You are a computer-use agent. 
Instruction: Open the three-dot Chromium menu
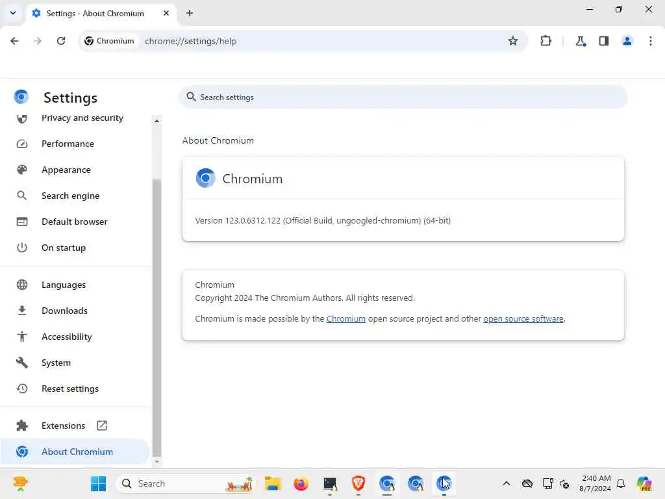point(651,41)
